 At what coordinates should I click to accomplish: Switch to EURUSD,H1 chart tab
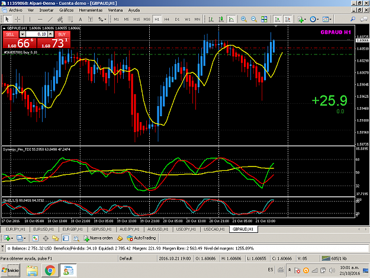point(43,229)
